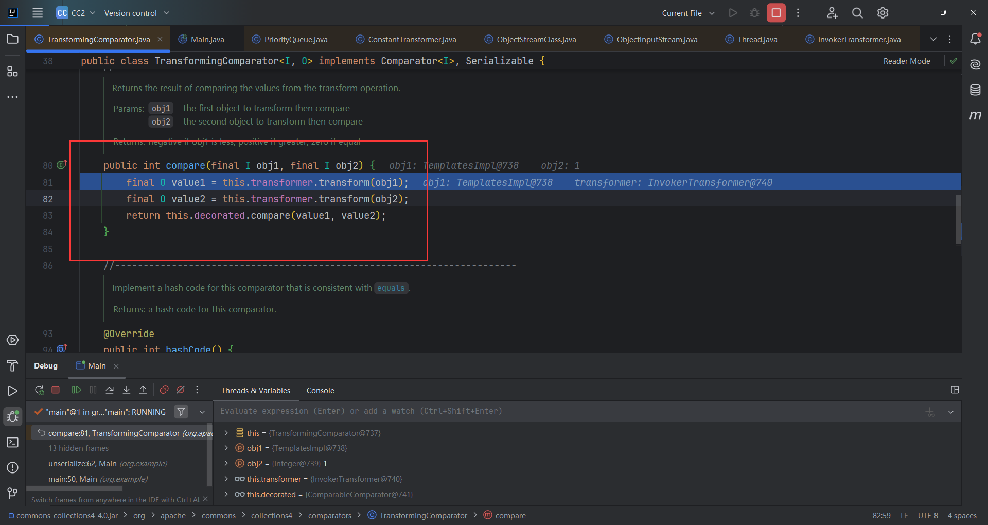Open Version control dropdown
988x525 pixels.
[137, 13]
